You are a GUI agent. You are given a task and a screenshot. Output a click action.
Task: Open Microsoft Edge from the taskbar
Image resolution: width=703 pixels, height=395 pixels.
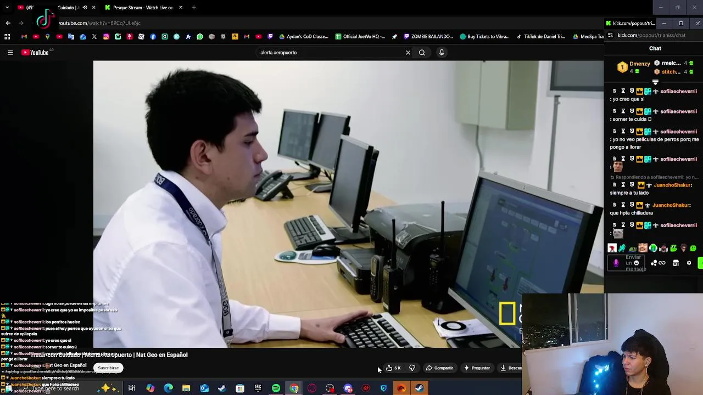click(x=168, y=388)
